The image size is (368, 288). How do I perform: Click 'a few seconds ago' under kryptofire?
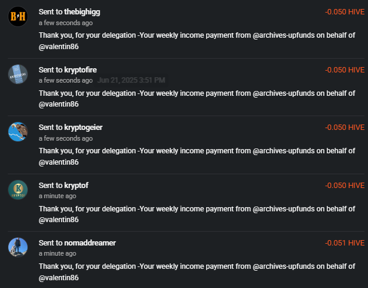66,80
